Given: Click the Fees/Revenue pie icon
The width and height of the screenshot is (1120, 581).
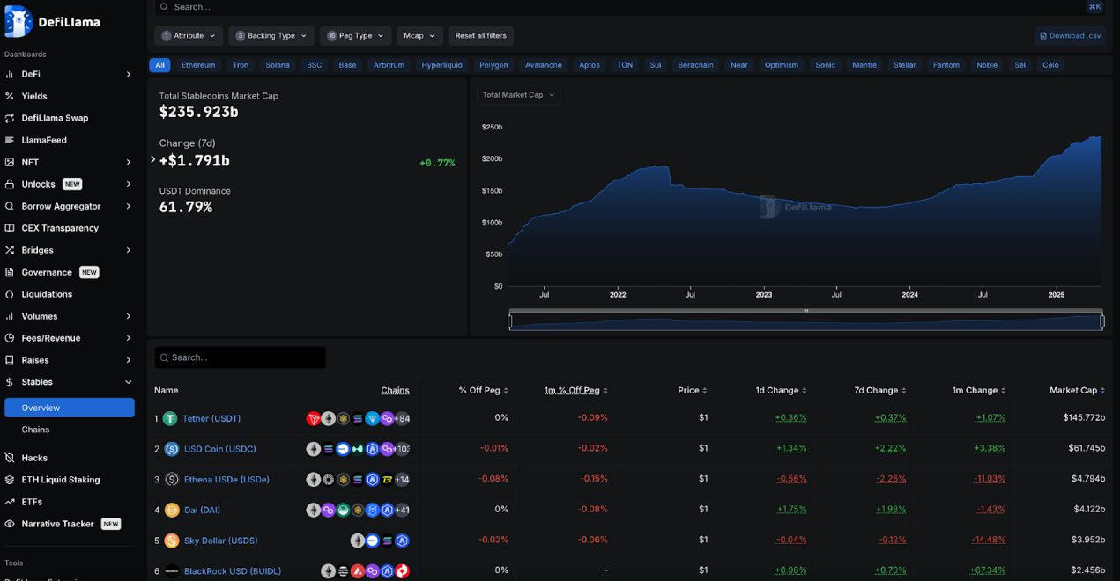Looking at the screenshot, I should 10,338.
